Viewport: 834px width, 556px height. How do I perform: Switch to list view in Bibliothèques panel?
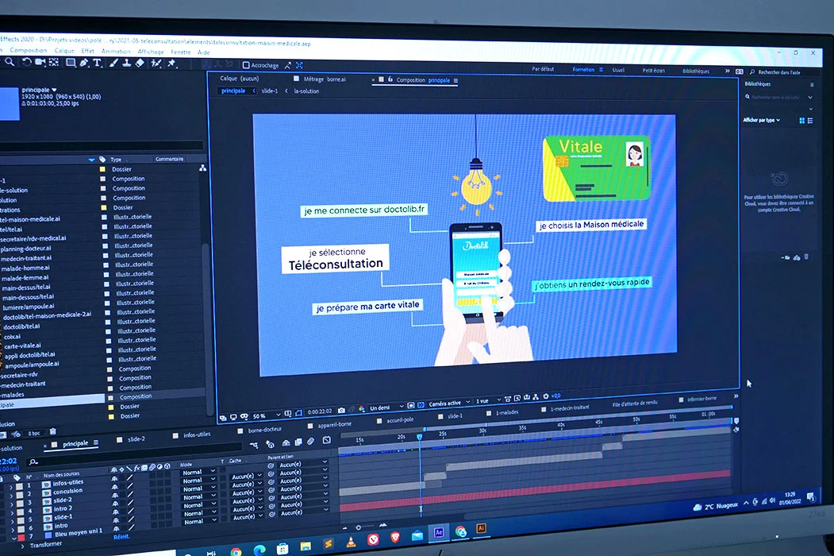(810, 121)
